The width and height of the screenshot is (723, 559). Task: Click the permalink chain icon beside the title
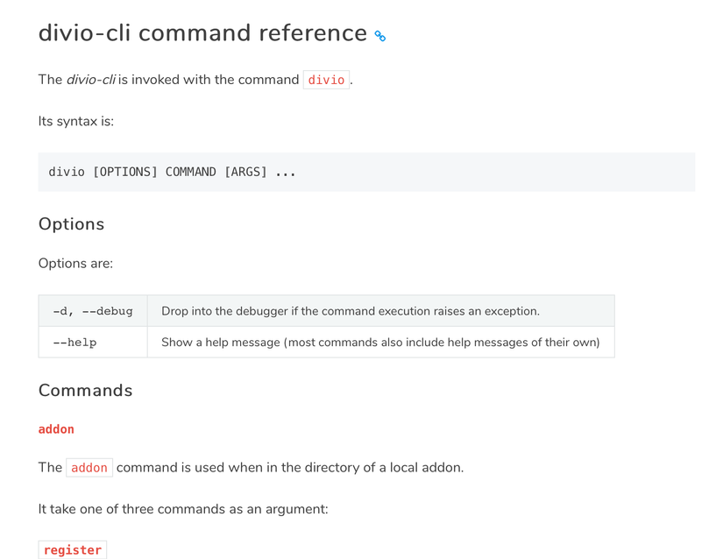point(380,36)
